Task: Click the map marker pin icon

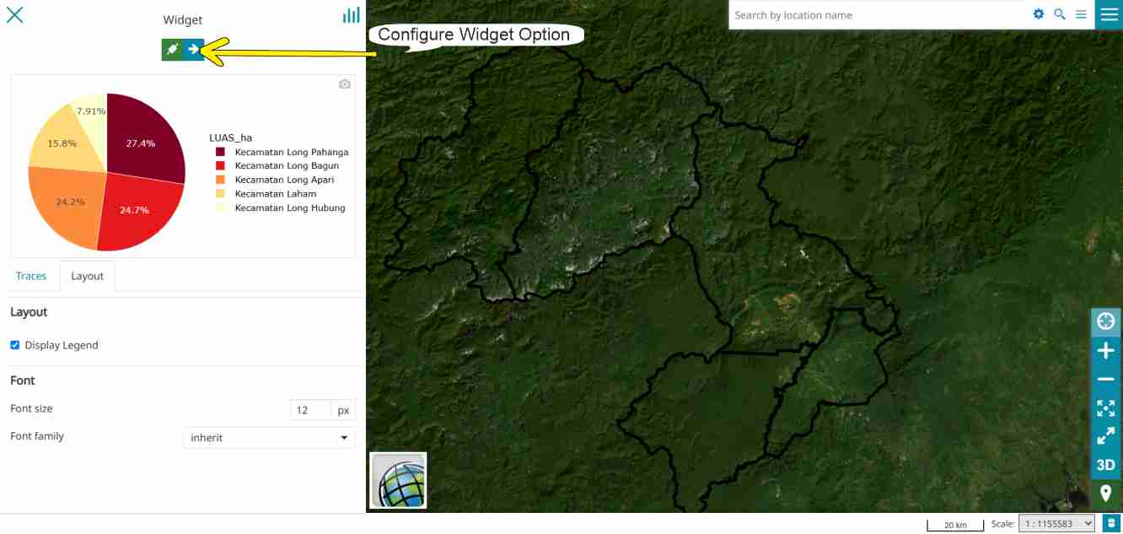Action: (x=1105, y=494)
